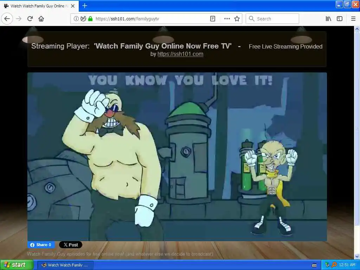Toggle reader view icon

click(x=213, y=19)
